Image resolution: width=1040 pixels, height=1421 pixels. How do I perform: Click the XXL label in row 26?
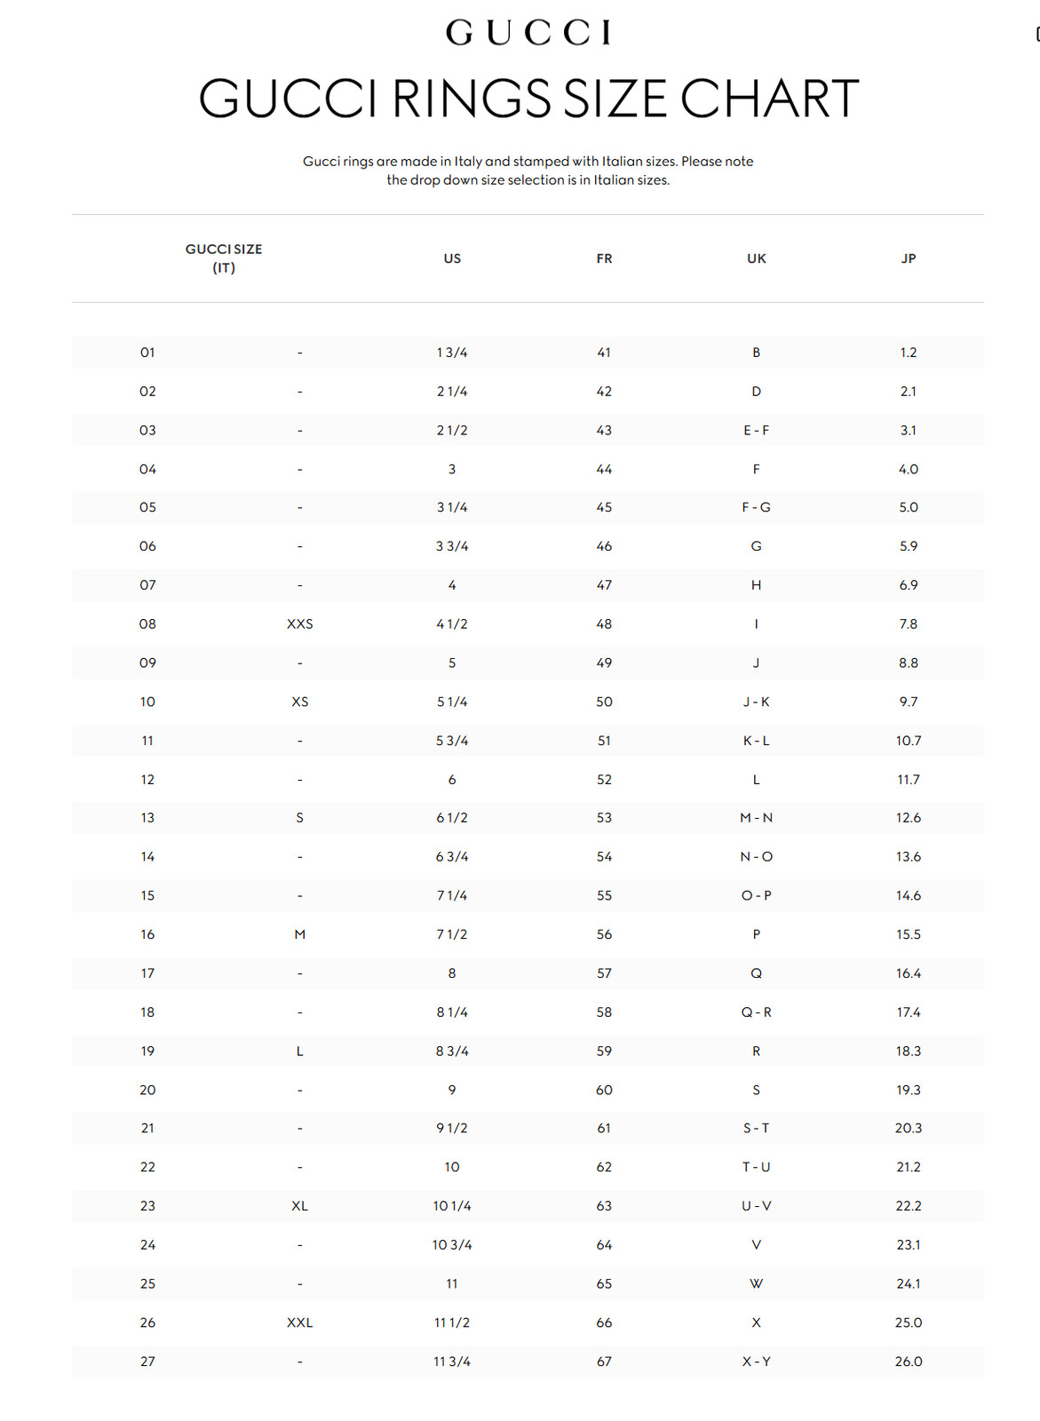299,1322
